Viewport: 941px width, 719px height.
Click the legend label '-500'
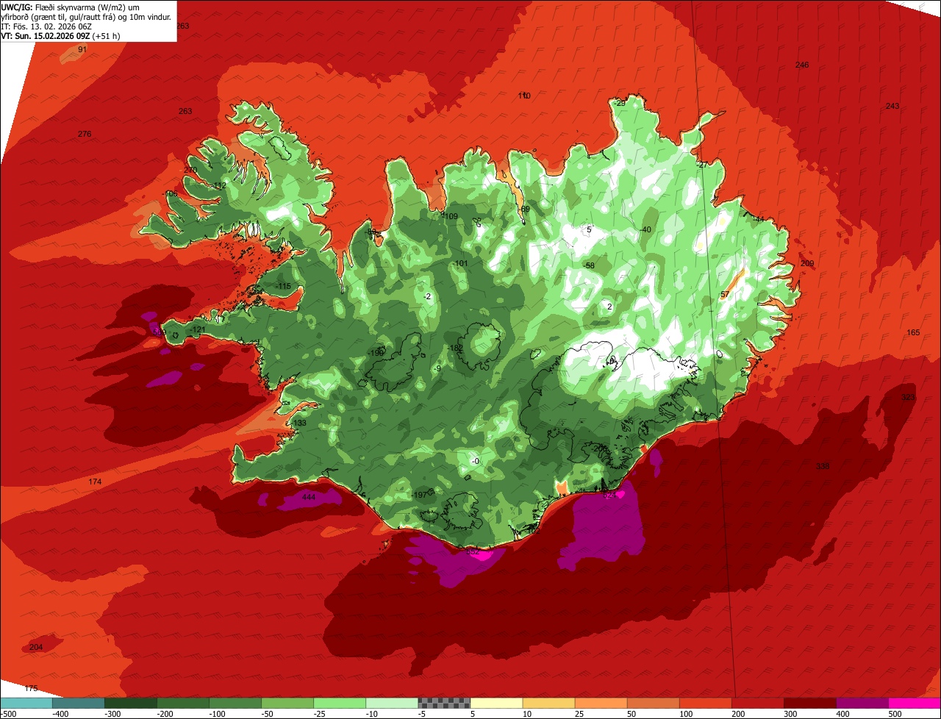click(x=9, y=713)
